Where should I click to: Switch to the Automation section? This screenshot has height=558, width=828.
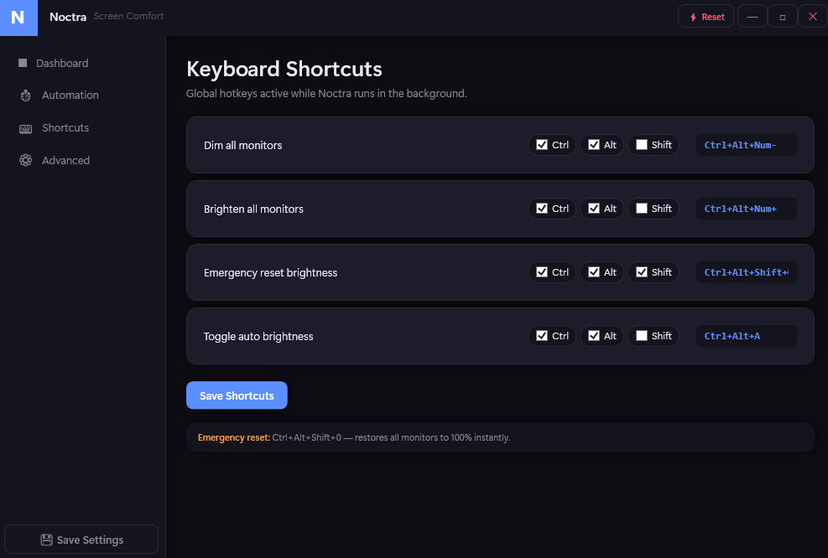70,95
